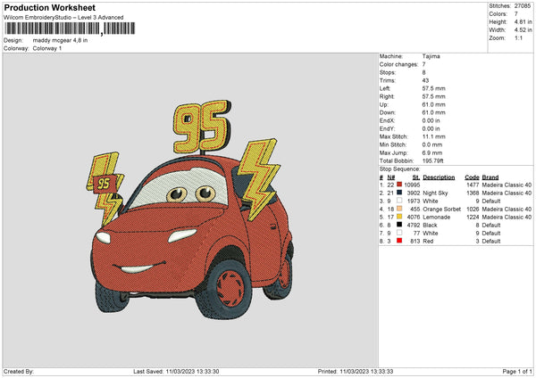
Task: Click the Total Bobbin value 195.79ft
Action: 432,160
